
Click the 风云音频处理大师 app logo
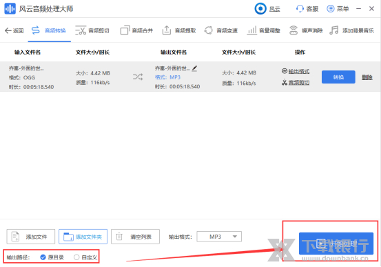(x=10, y=9)
